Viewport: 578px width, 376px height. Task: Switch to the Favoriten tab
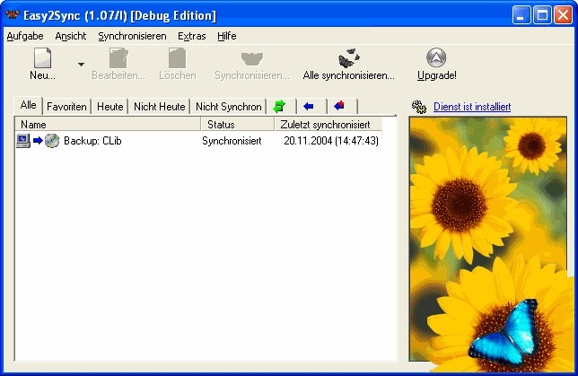(66, 106)
